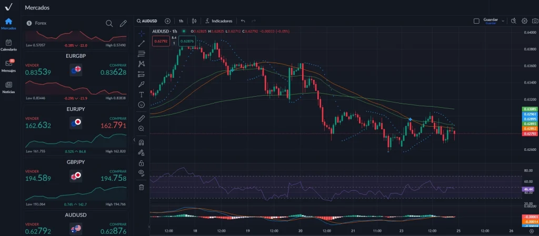539x236 pixels.
Task: Open the forecasting and measurement tools
Action: [141, 74]
